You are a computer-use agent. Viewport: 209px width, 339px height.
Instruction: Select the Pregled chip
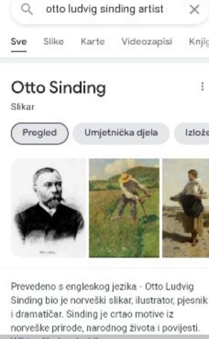tap(40, 133)
